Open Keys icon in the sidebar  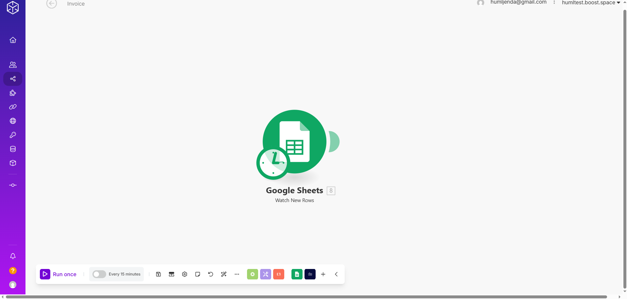(x=13, y=135)
